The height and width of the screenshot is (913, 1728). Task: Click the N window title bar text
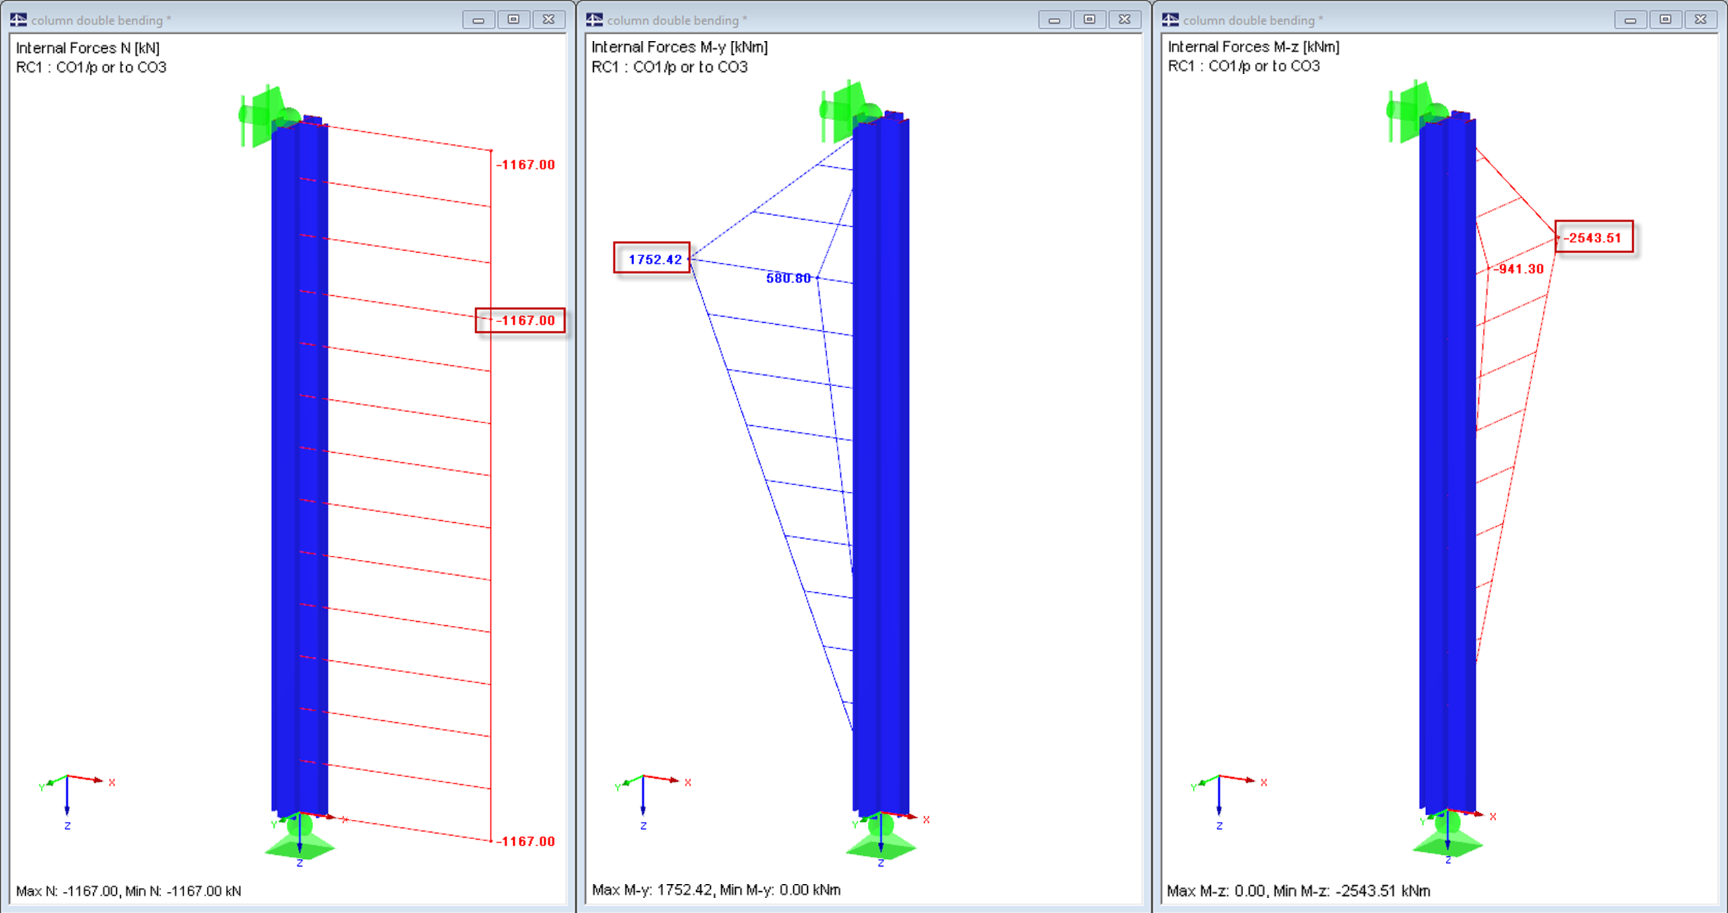(x=100, y=20)
